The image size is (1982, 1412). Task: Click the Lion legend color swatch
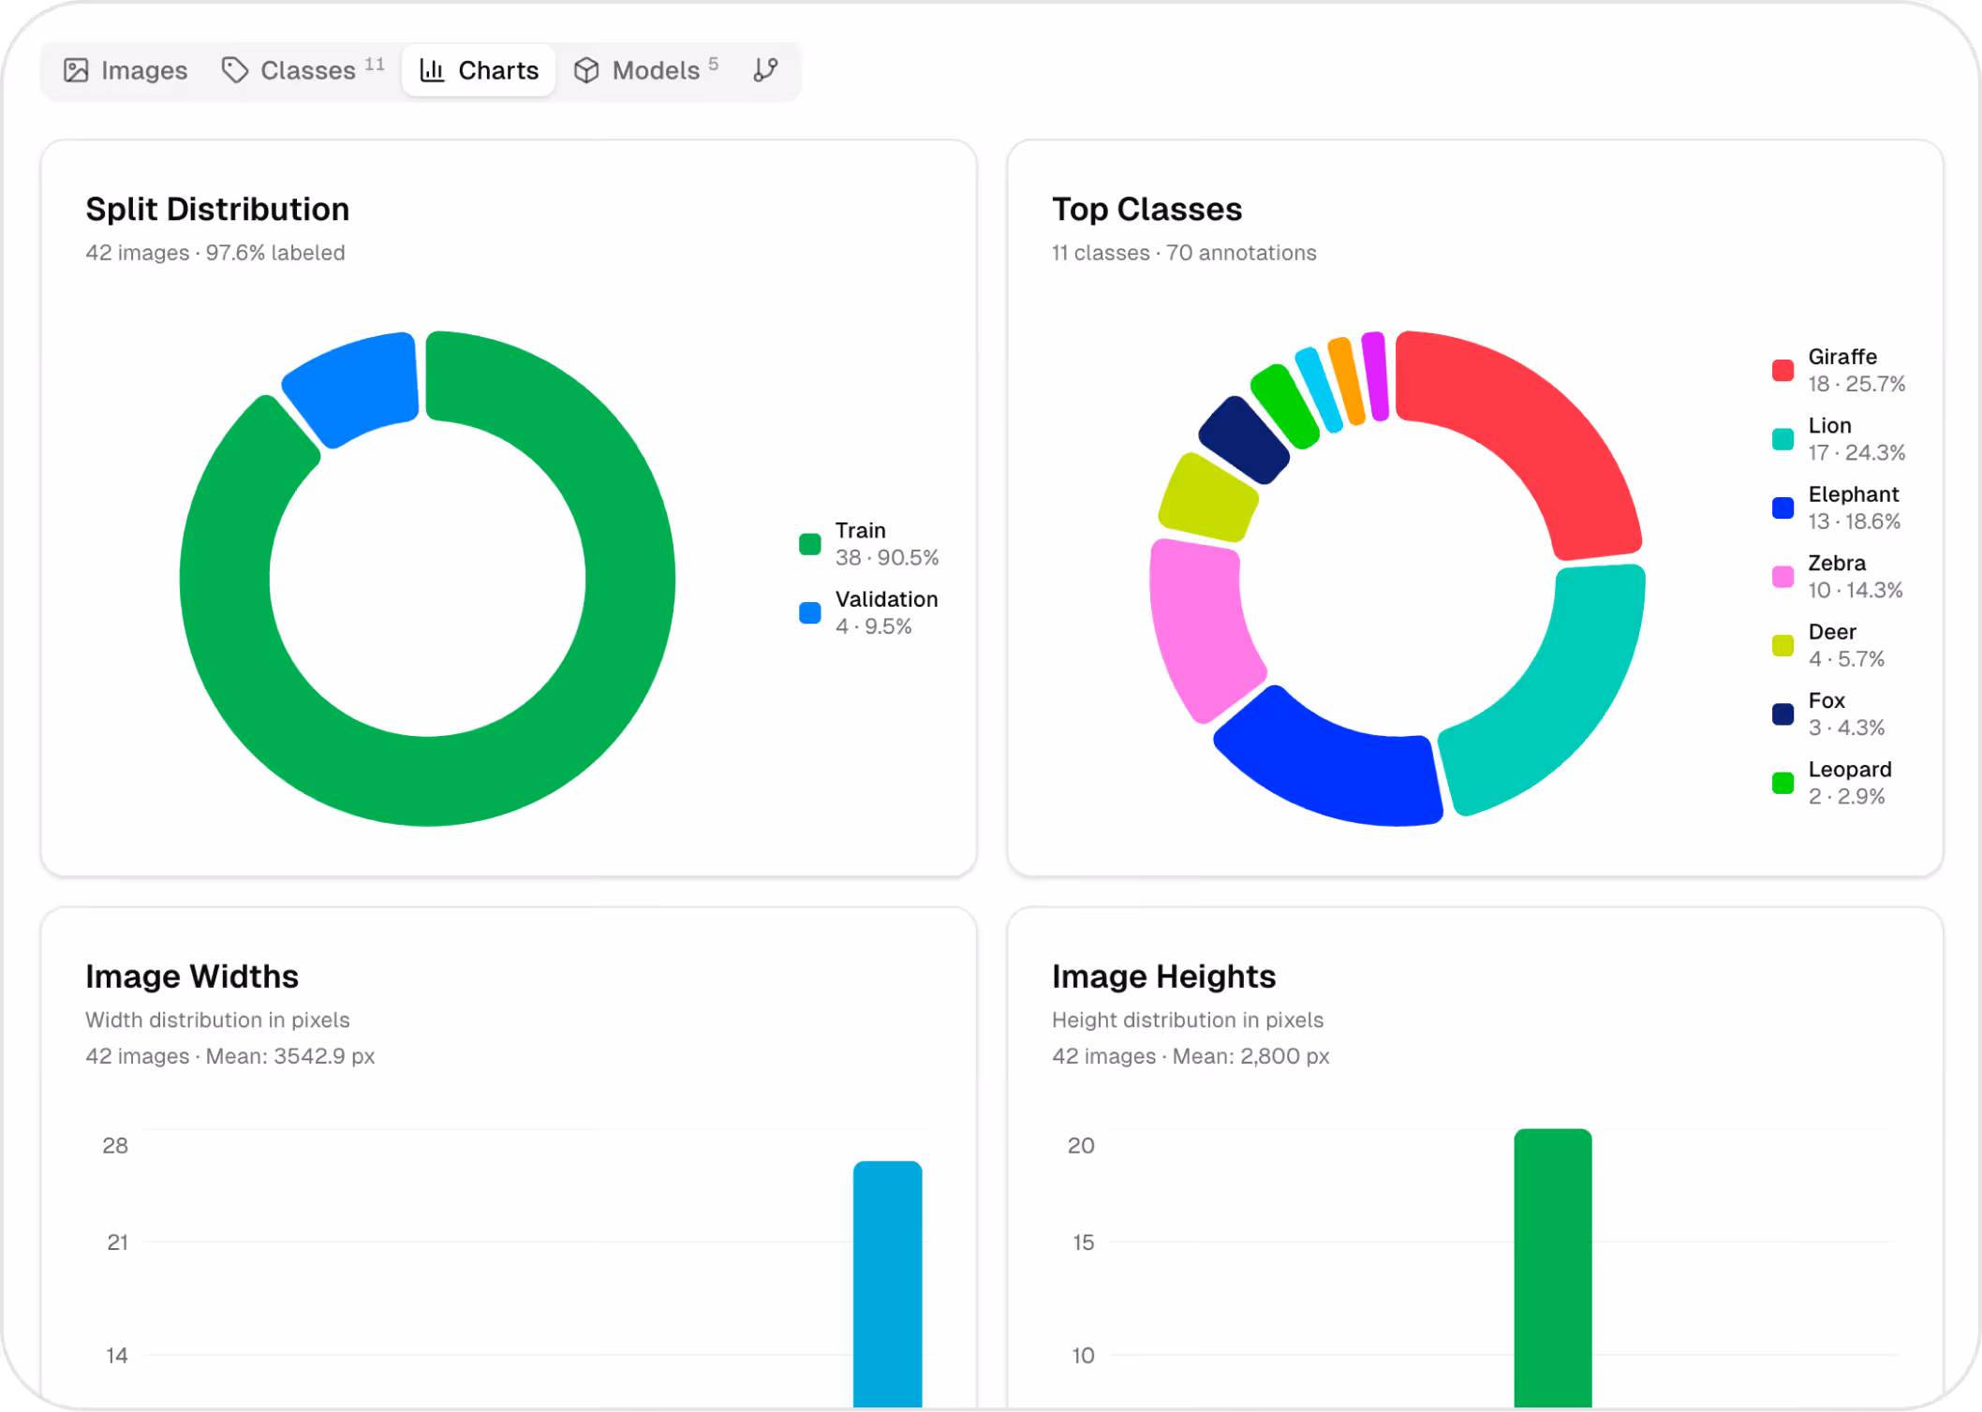[1782, 438]
